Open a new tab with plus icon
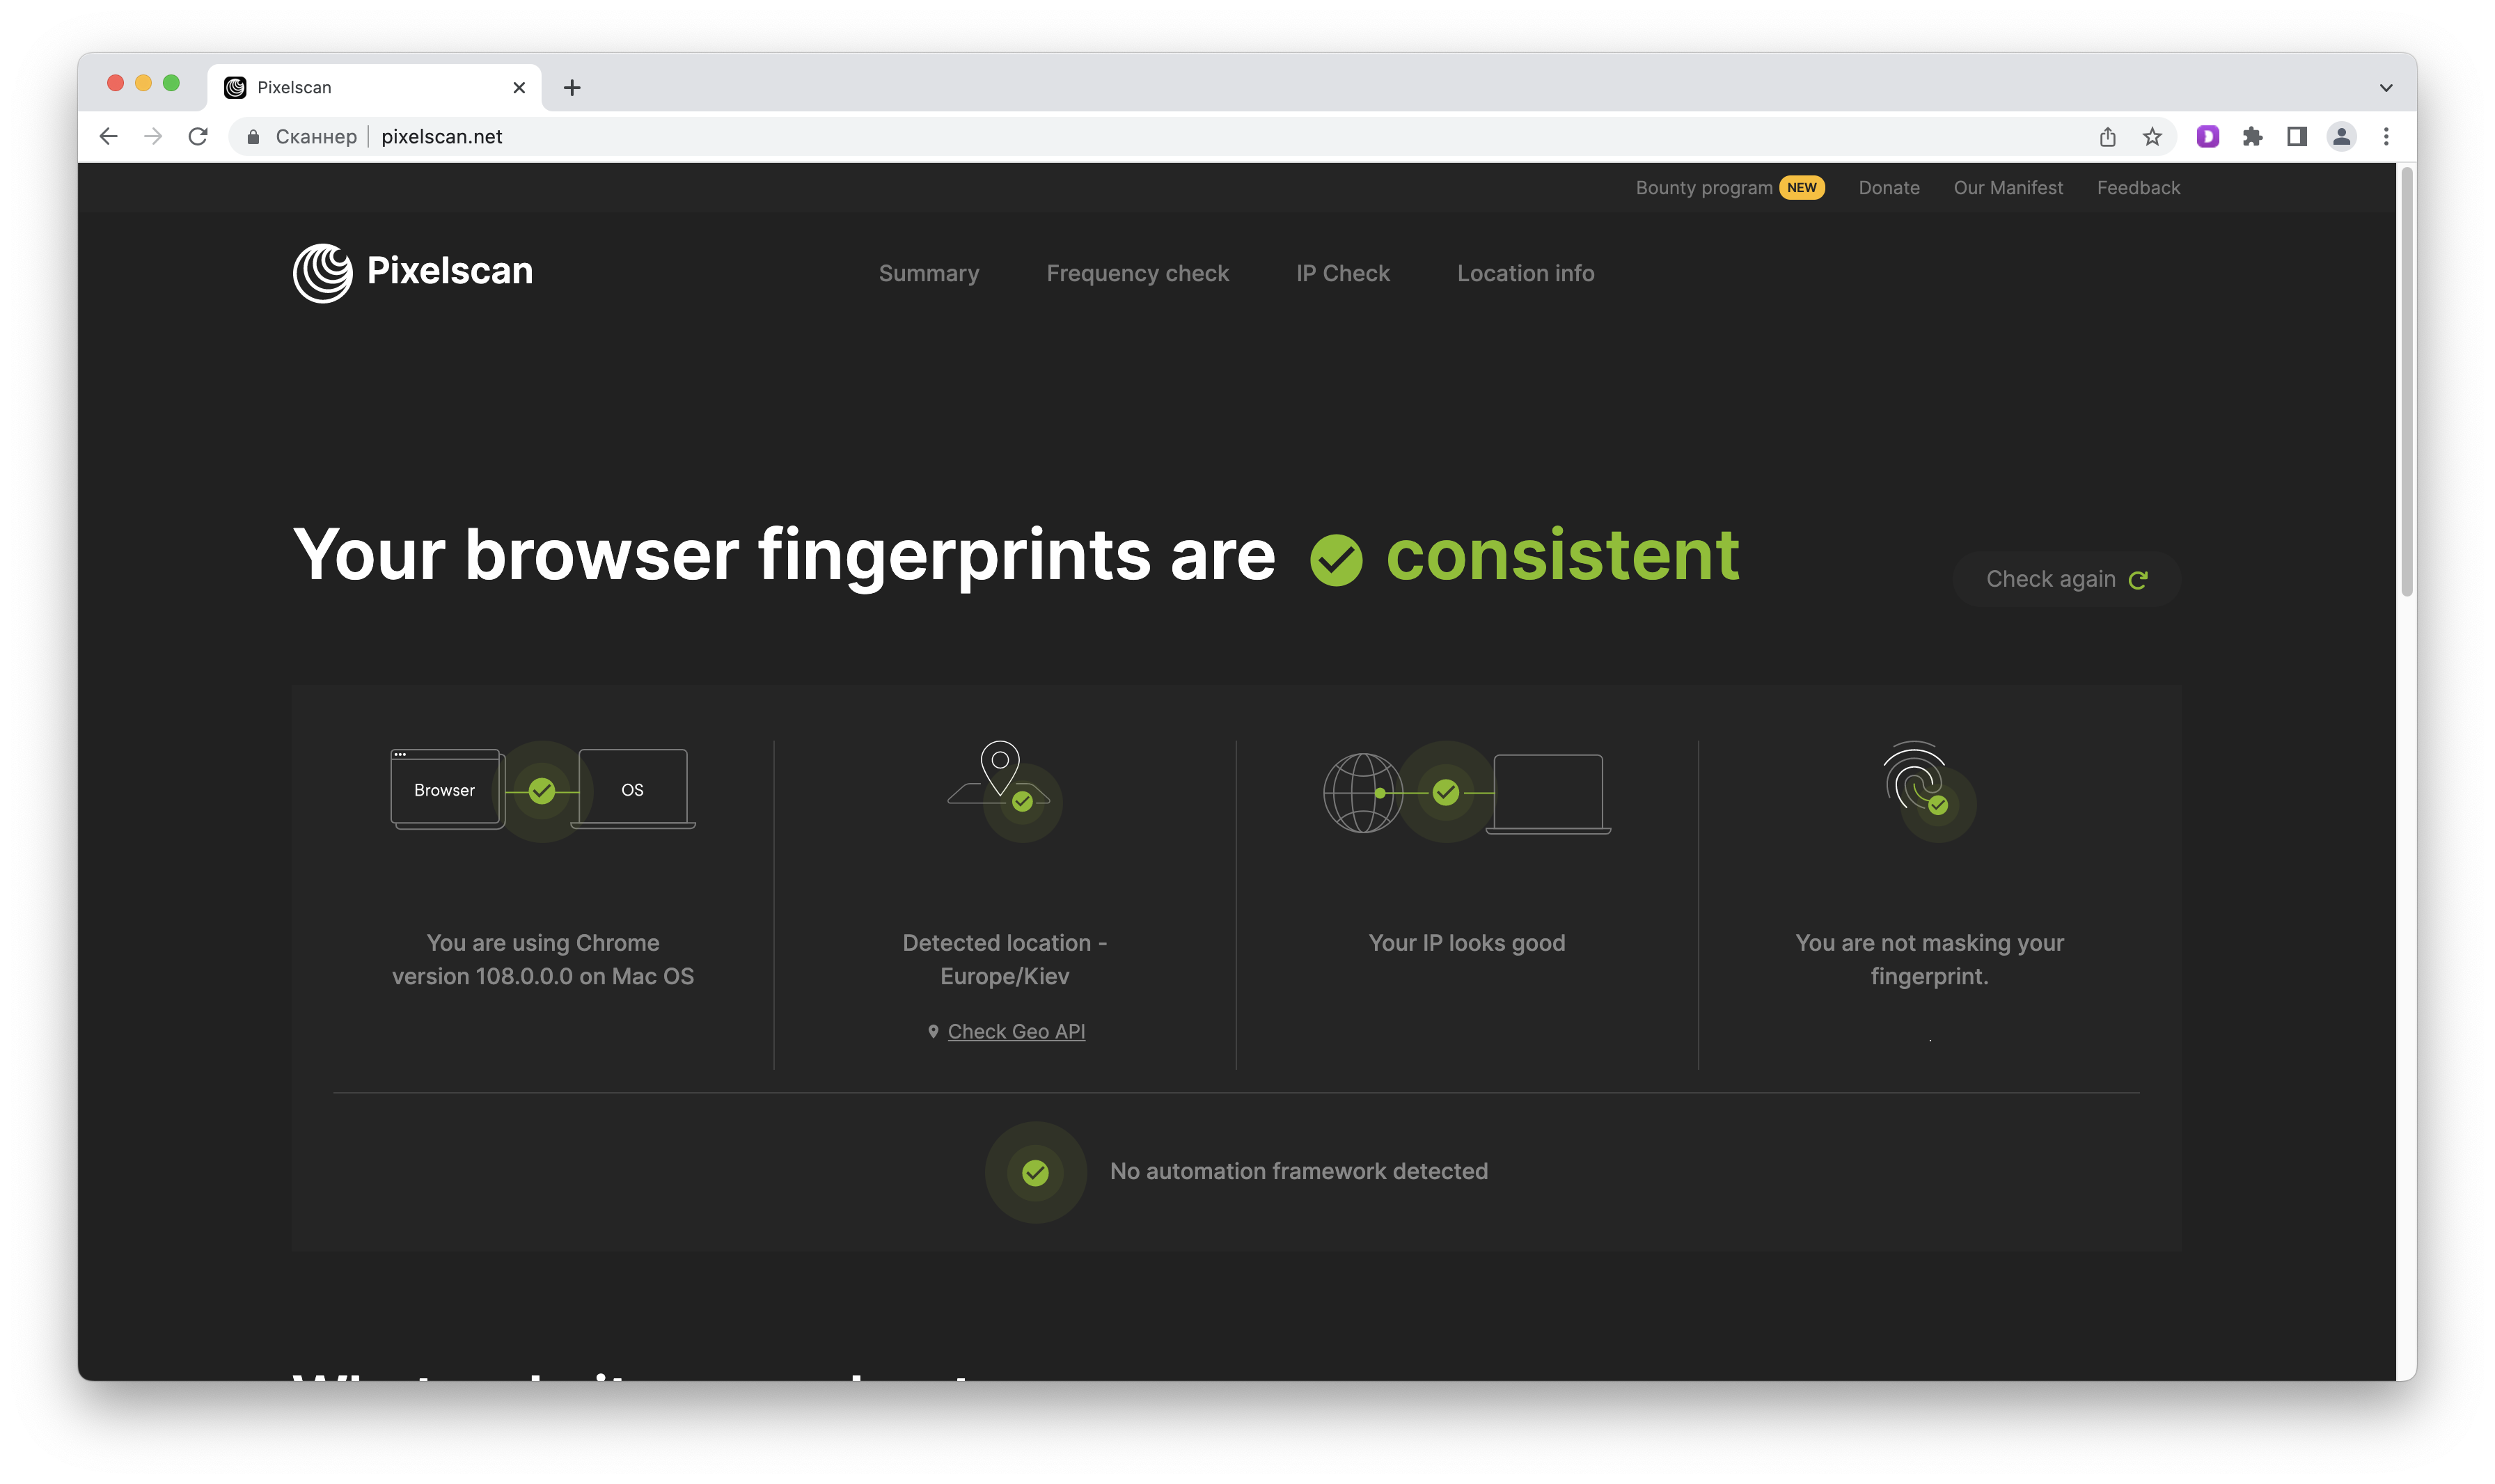This screenshot has width=2495, height=1484. click(x=572, y=88)
